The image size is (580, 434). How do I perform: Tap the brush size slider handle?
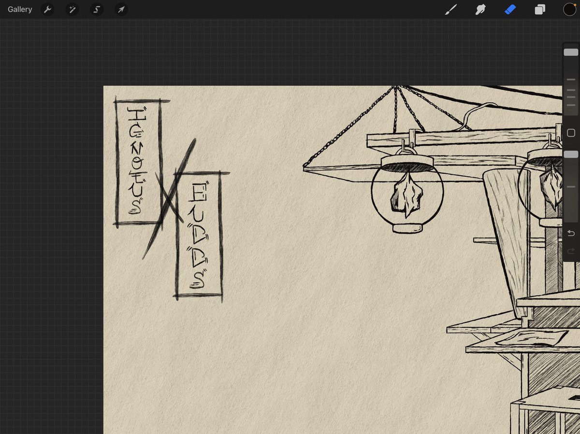click(571, 52)
